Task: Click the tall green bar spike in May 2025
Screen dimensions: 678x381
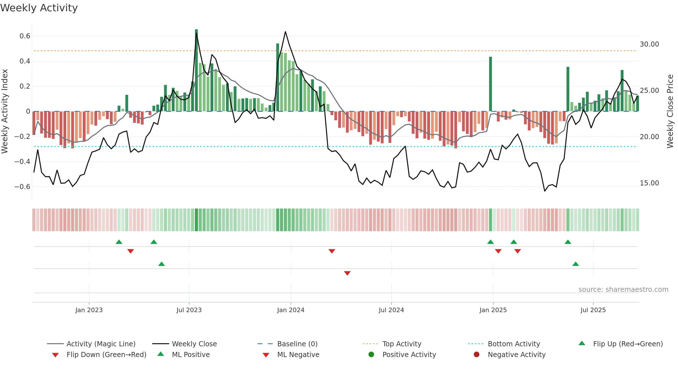Action: (568, 89)
